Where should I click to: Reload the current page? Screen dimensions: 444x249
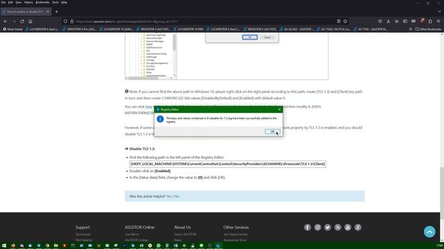tap(22, 21)
